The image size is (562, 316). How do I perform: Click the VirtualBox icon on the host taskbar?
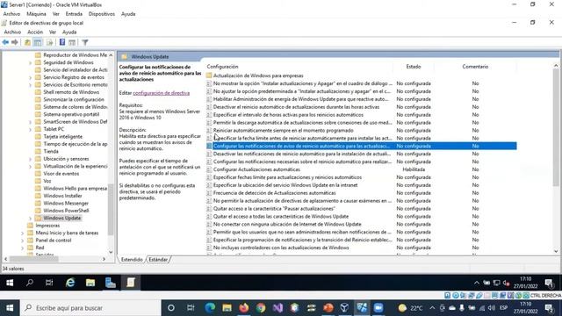point(344,308)
